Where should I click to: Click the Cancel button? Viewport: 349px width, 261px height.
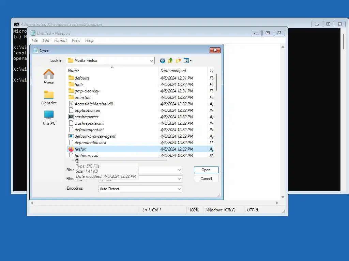[x=206, y=179]
